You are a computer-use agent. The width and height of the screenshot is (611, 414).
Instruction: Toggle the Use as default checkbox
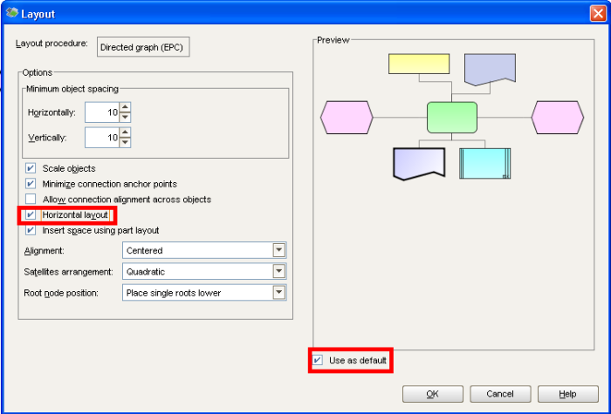pyautogui.click(x=318, y=360)
